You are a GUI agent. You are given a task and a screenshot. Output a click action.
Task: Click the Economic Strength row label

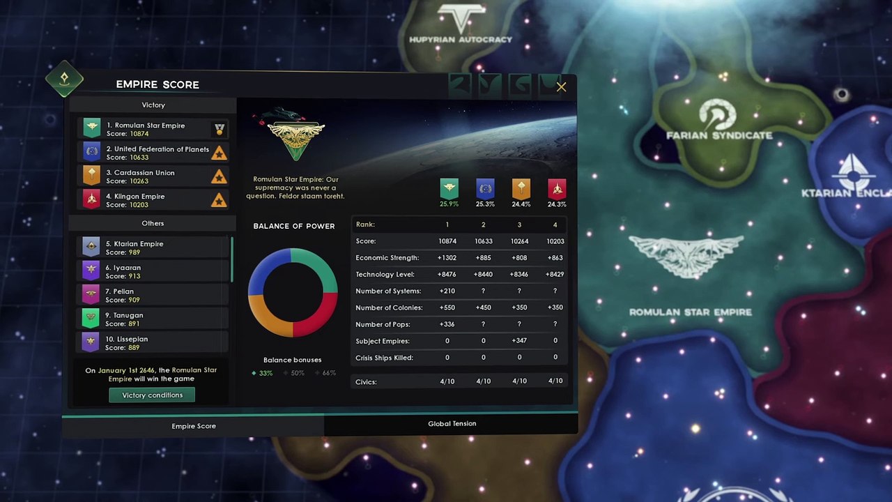click(387, 258)
